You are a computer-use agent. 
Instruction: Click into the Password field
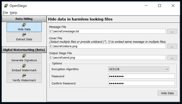(x=141, y=76)
